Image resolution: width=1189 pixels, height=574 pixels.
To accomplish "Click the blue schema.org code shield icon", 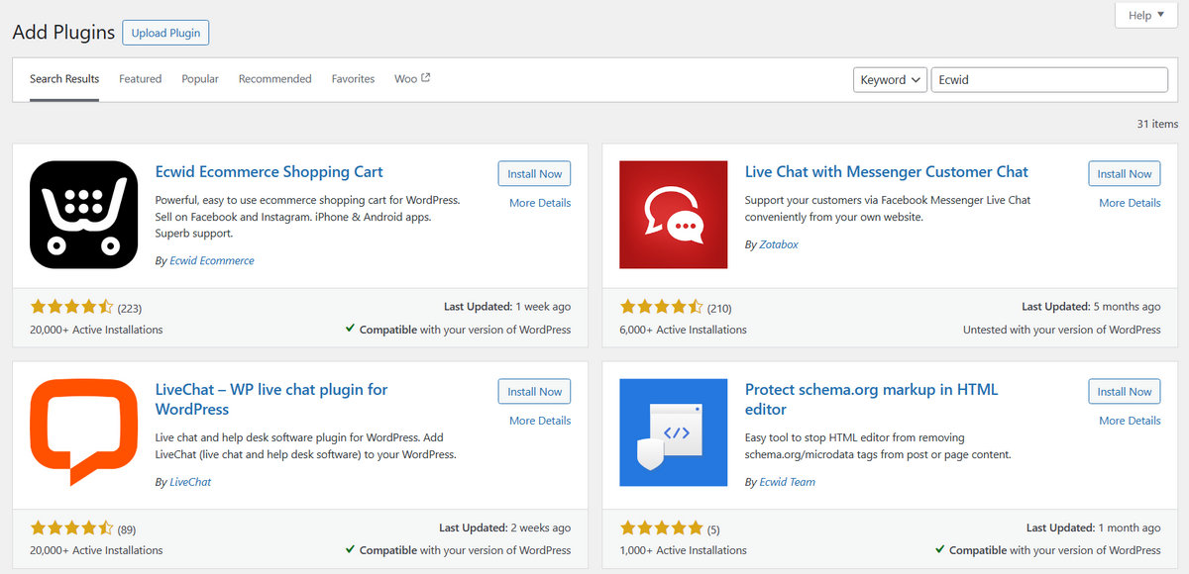I will click(x=673, y=432).
